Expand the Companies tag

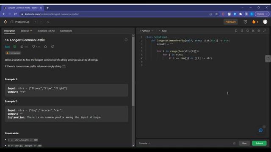(x=13, y=53)
